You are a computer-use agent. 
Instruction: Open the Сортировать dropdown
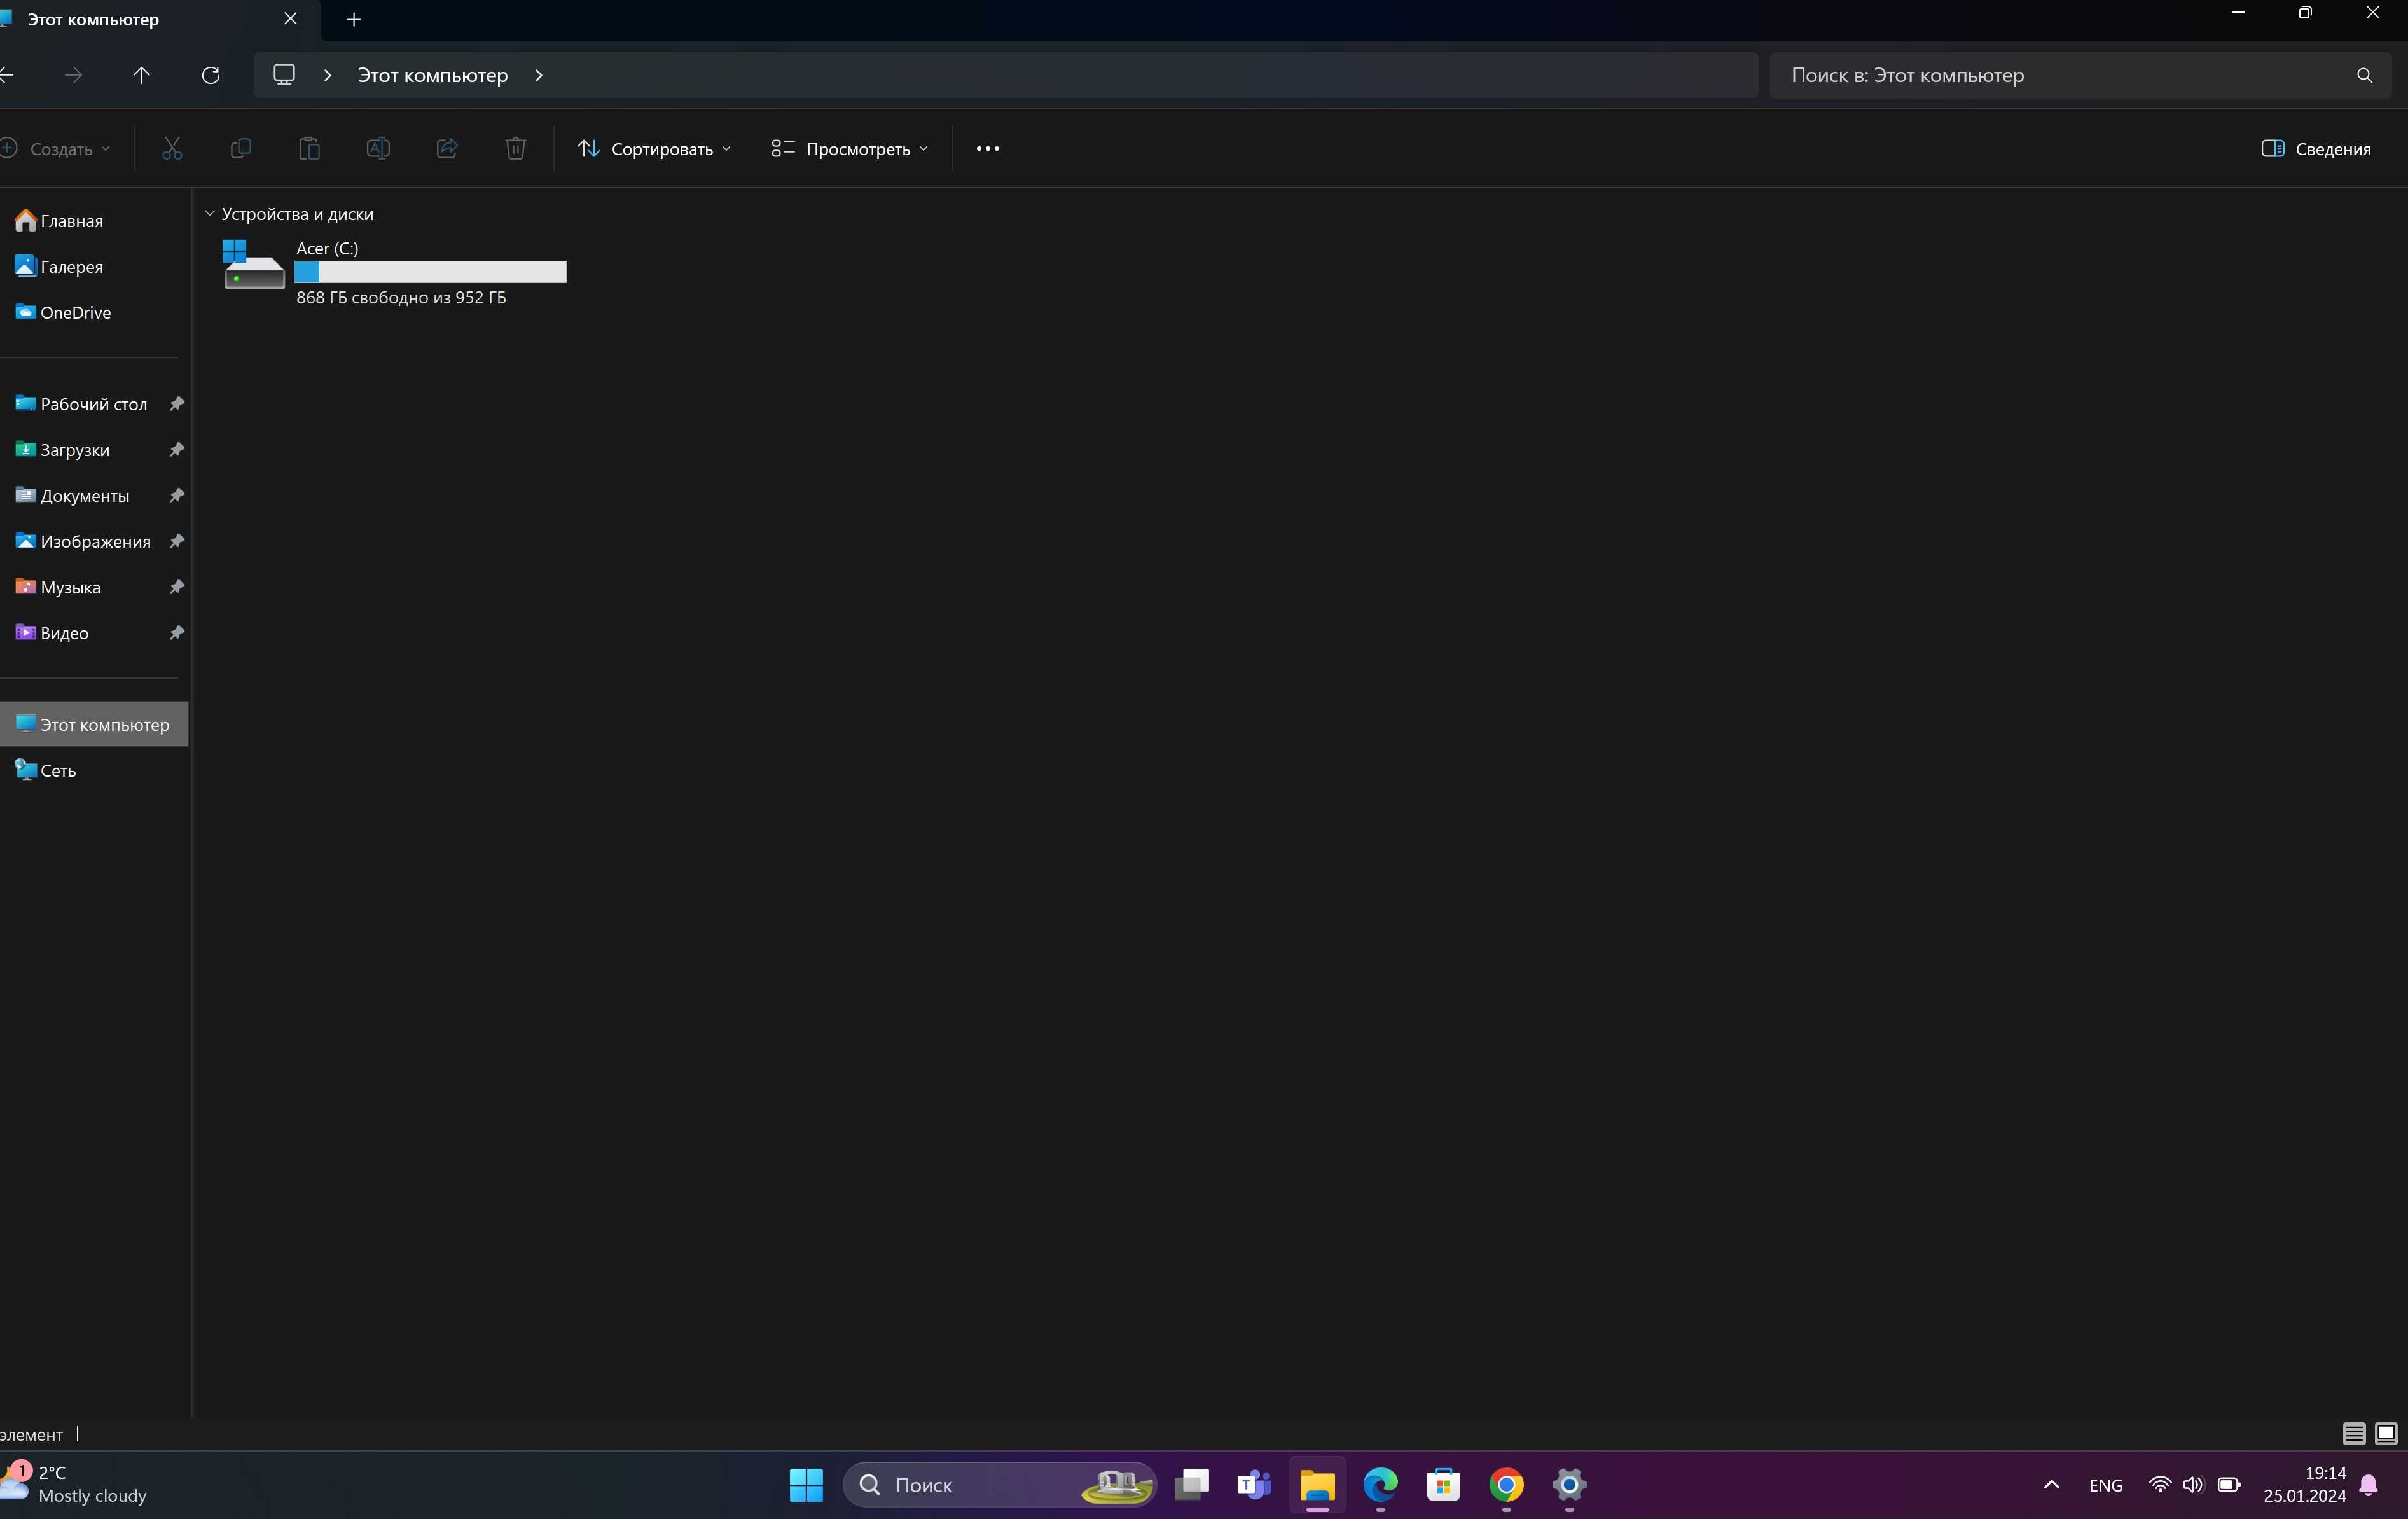[655, 149]
